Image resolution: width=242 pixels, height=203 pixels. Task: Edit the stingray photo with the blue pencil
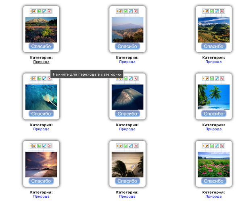point(44,78)
